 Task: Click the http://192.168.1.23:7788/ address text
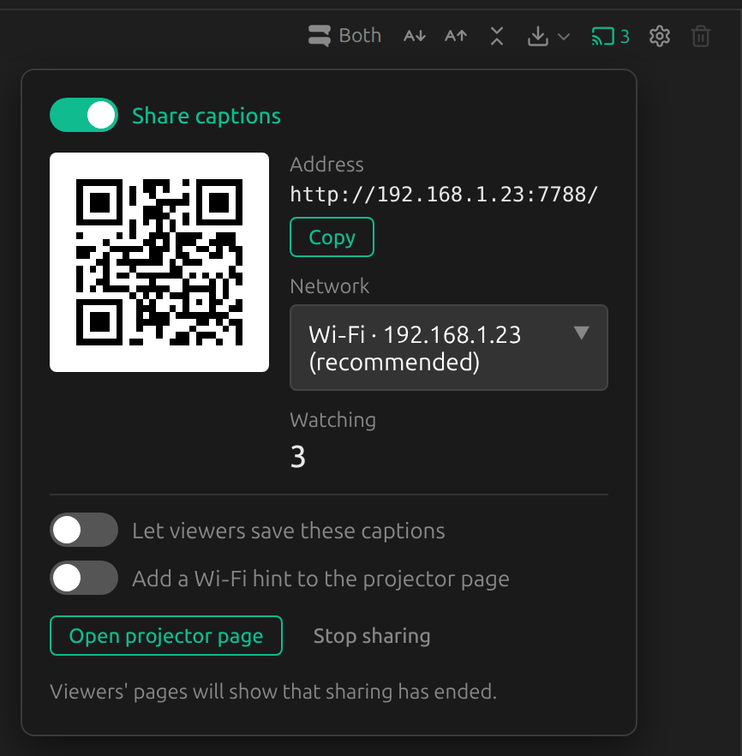click(444, 195)
